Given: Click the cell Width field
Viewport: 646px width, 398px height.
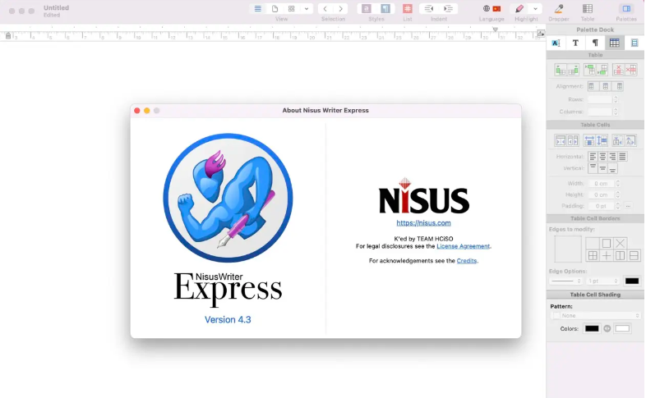Looking at the screenshot, I should coord(601,183).
